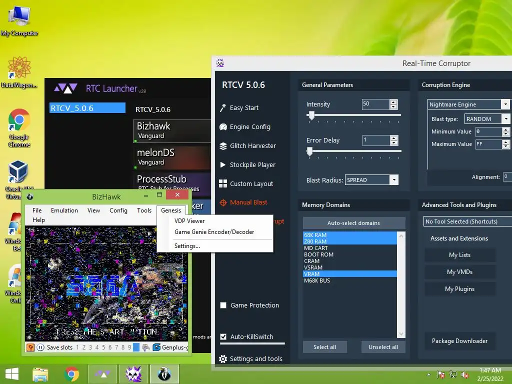512x384 pixels.
Task: Open My Computer desktop icon
Action: 19,21
